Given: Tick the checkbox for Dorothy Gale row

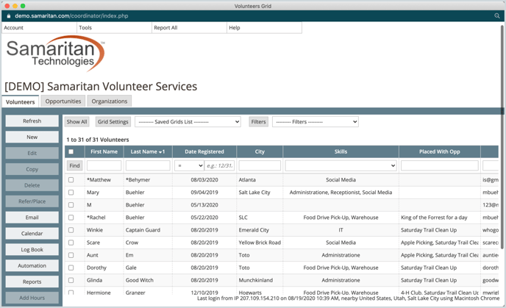Looking at the screenshot, I should point(71,268).
